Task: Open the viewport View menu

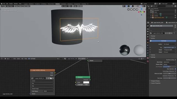Action: tap(17, 6)
